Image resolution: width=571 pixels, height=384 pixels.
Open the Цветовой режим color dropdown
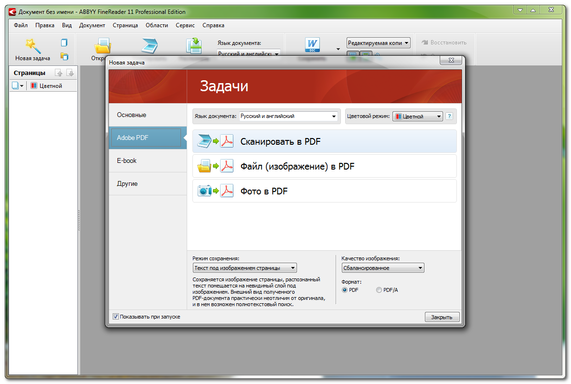pos(417,116)
